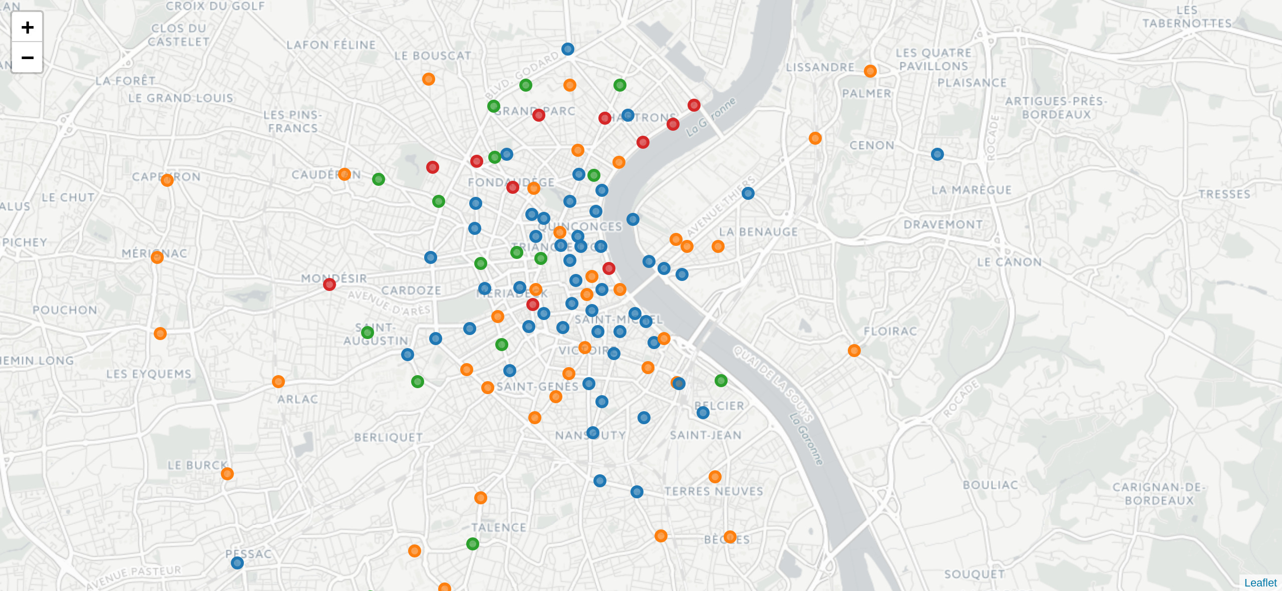Click red marker near Mondésir label
The image size is (1282, 591).
[330, 284]
